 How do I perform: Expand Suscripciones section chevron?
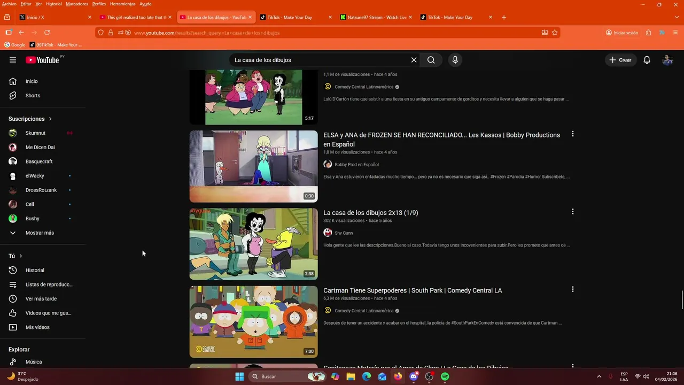[50, 119]
